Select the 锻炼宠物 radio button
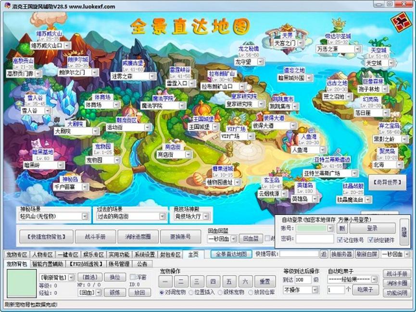This screenshot has height=312, width=416. point(220,292)
